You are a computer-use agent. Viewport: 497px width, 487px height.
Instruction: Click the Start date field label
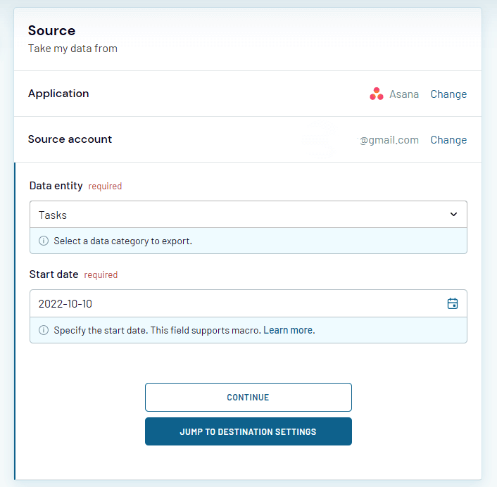pyautogui.click(x=54, y=274)
